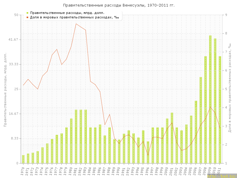237x178 pixels.
Task: Click the 1970 label on the x-axis
Action: click(x=23, y=171)
